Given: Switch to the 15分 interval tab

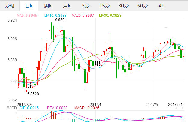Looking at the screenshot, I should [105, 6].
